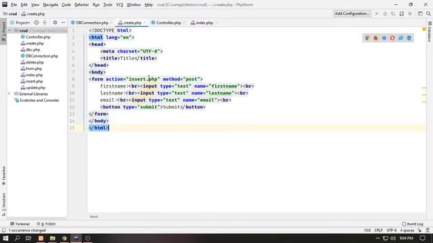The width and height of the screenshot is (433, 243).
Task: Click line 12 in the editor gutter
Action: (x=72, y=107)
